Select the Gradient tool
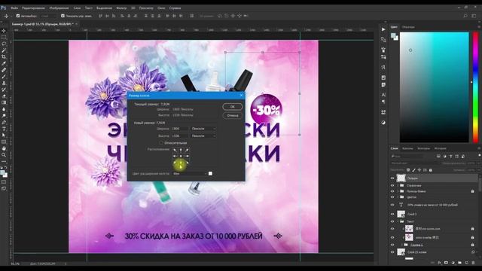The image size is (482, 271). pos(4,102)
